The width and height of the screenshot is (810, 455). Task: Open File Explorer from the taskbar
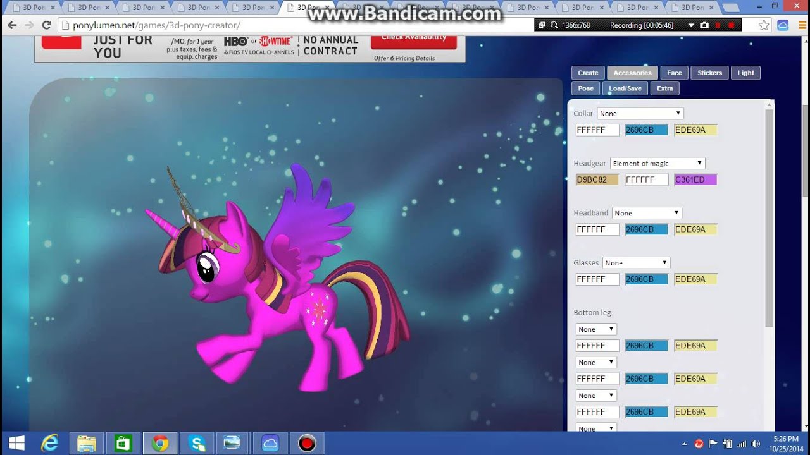pyautogui.click(x=86, y=443)
